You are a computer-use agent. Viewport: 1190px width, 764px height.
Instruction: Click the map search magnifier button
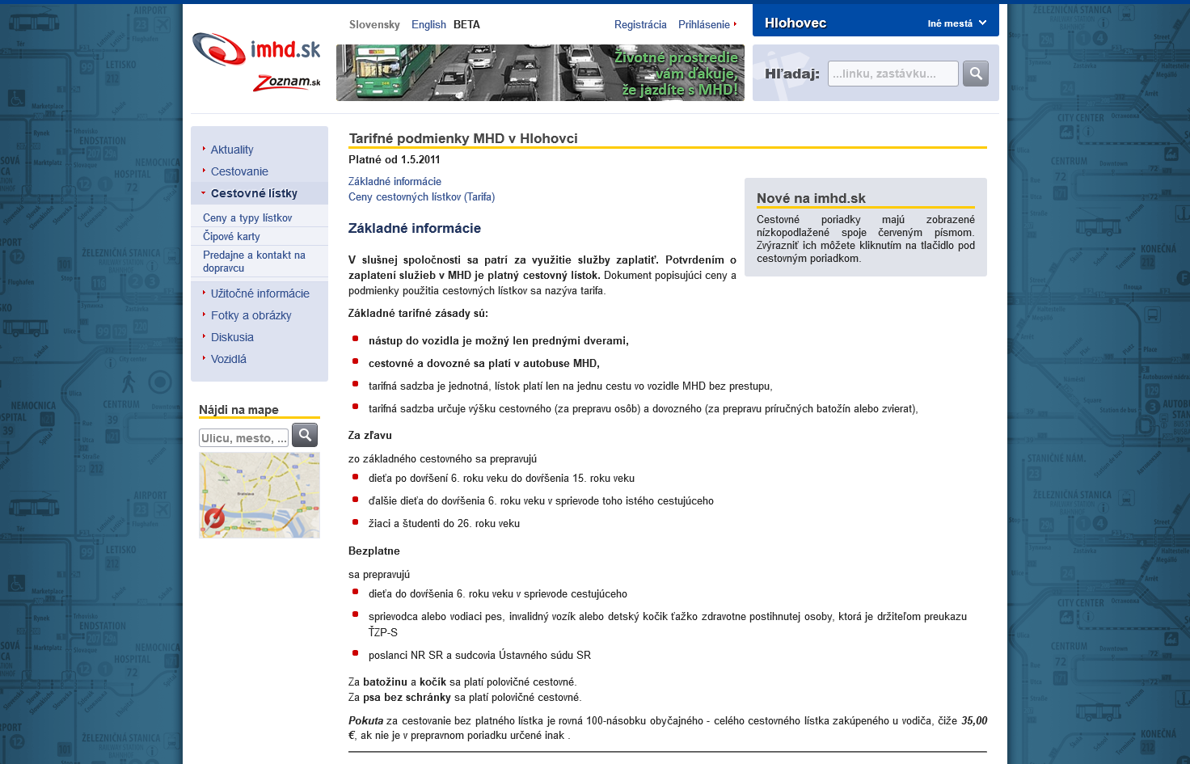[305, 435]
